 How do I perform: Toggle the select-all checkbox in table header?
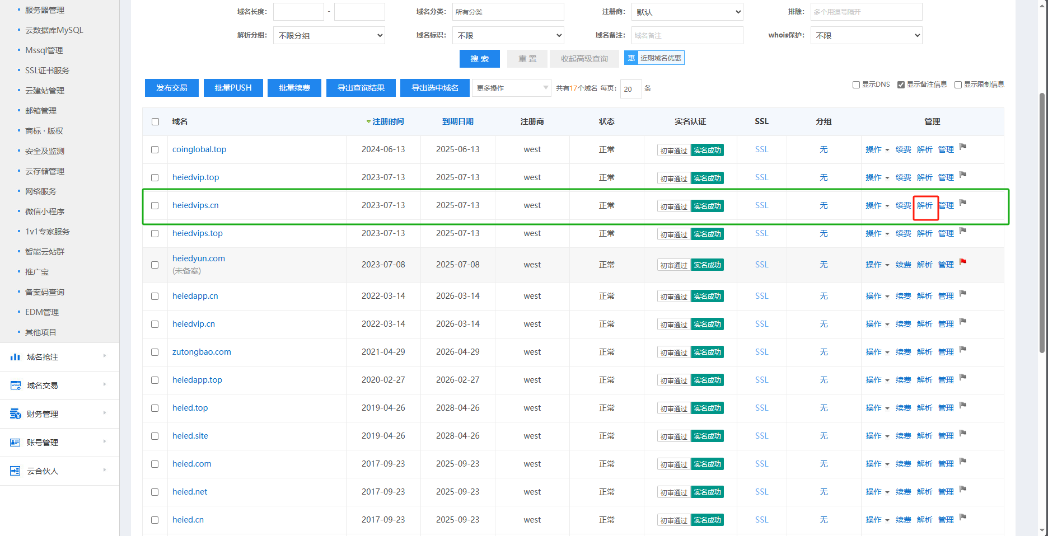pos(155,122)
